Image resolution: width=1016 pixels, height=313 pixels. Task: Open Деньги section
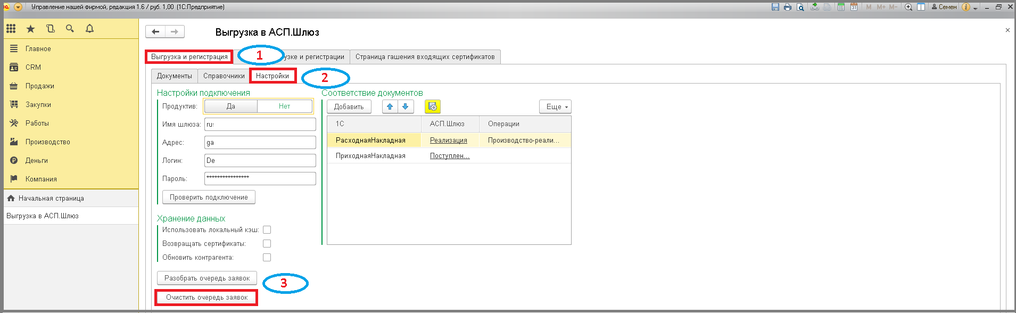point(71,160)
